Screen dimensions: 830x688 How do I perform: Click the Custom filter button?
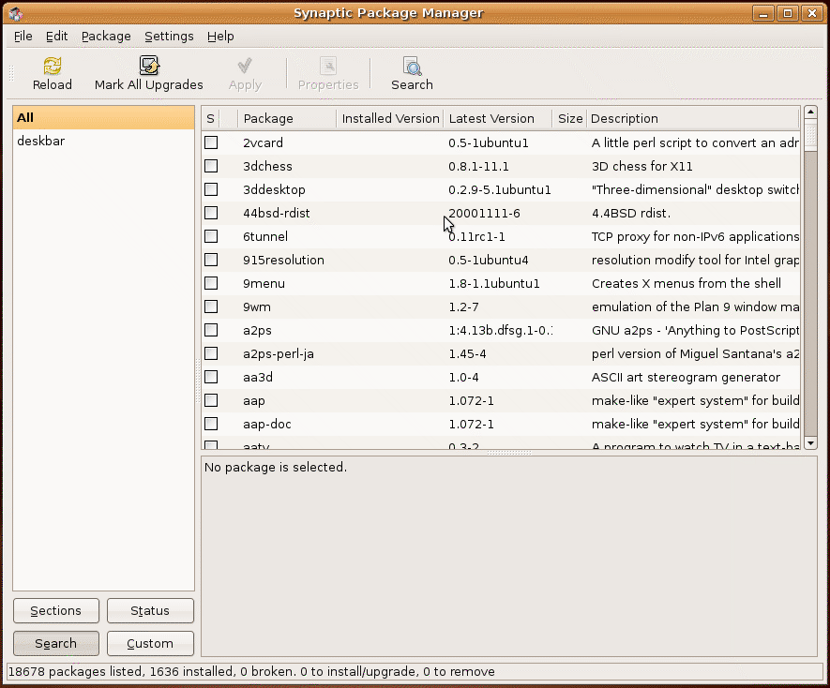[x=150, y=644]
